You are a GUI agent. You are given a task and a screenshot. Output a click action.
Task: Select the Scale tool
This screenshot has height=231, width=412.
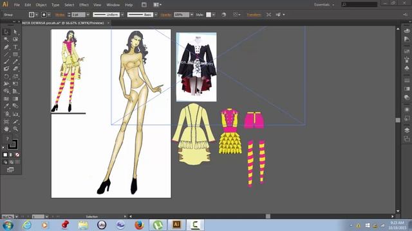tap(15, 76)
